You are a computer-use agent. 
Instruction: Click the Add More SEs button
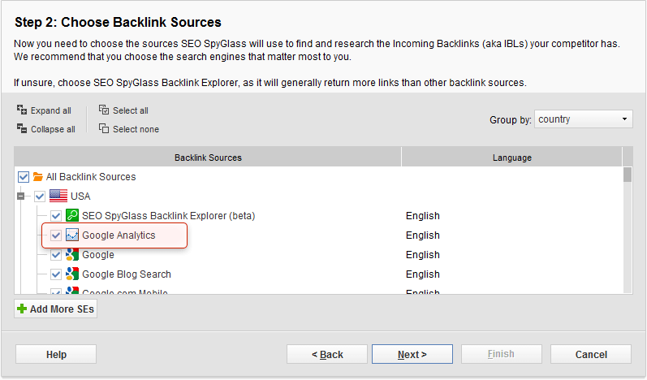[56, 309]
